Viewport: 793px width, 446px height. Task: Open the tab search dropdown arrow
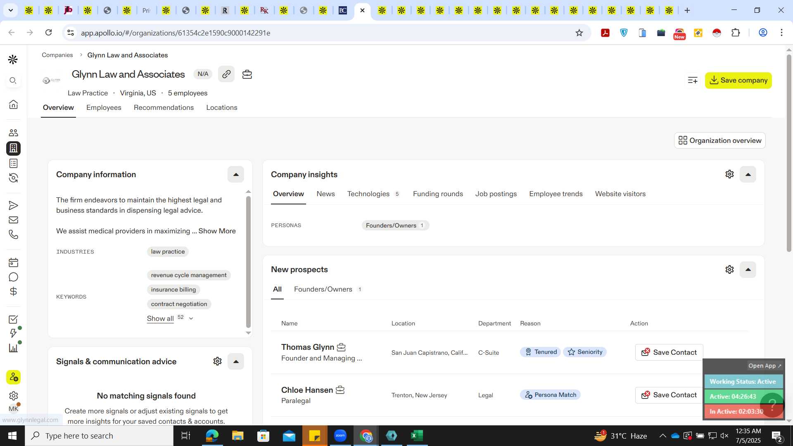[x=10, y=10]
